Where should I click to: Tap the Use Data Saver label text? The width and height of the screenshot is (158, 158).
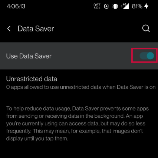(x=29, y=56)
